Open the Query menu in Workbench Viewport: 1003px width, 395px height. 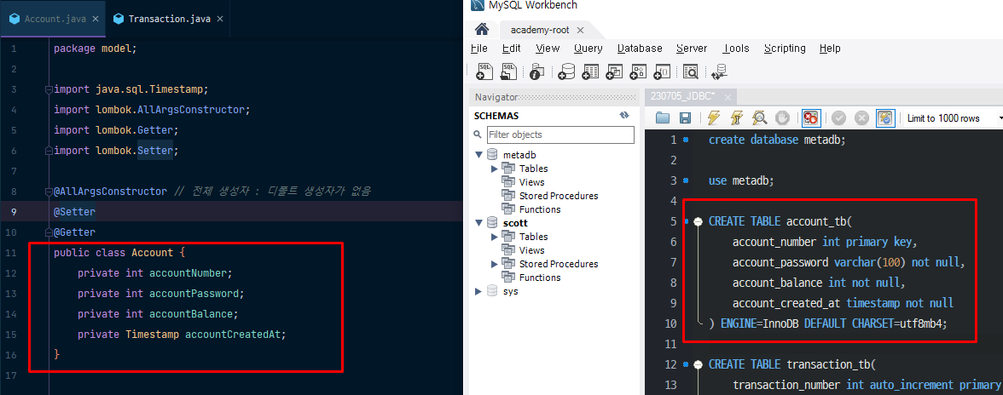click(x=588, y=49)
